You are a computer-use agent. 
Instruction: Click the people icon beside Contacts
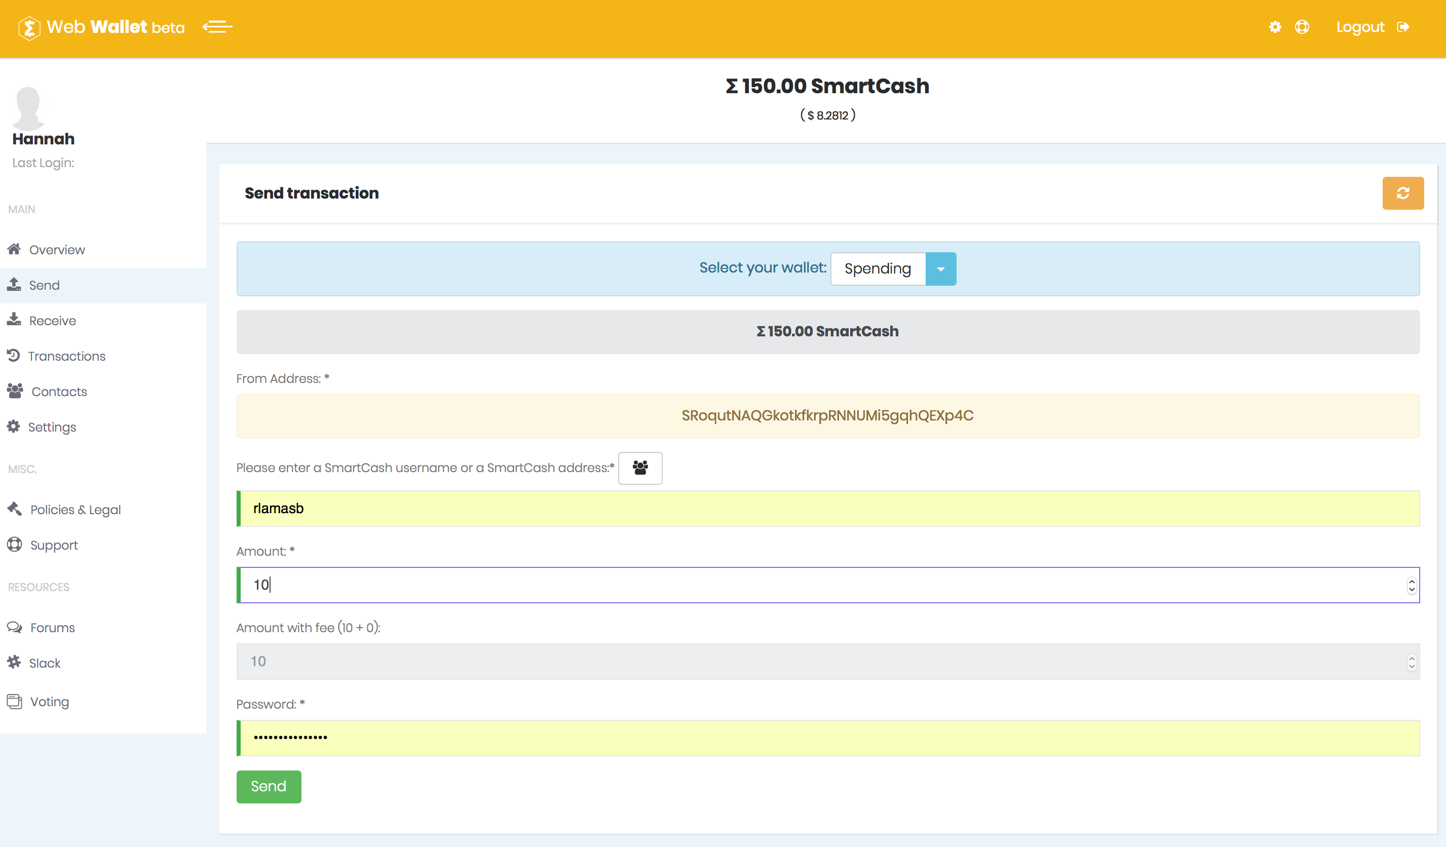click(15, 391)
